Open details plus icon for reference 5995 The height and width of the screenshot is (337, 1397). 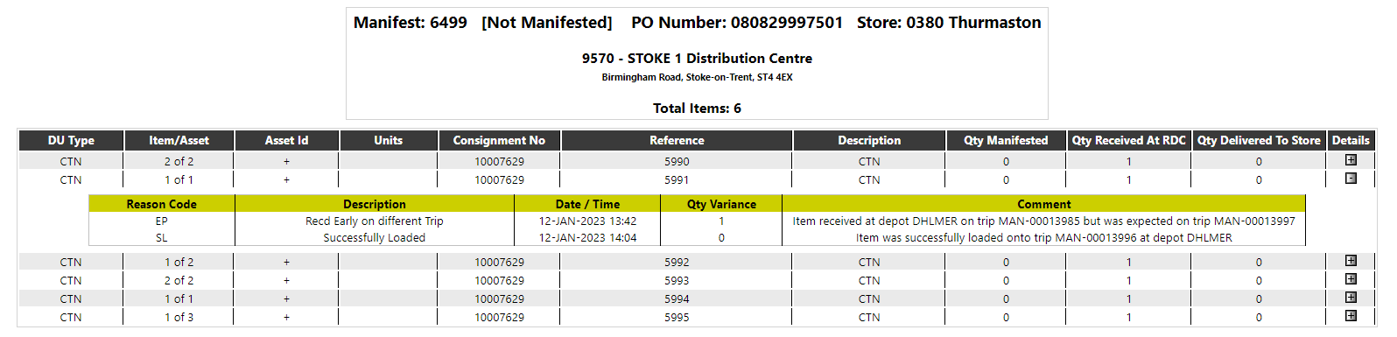[x=1351, y=316]
